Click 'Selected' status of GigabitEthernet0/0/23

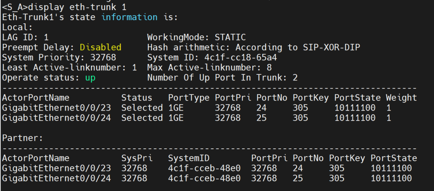point(142,108)
